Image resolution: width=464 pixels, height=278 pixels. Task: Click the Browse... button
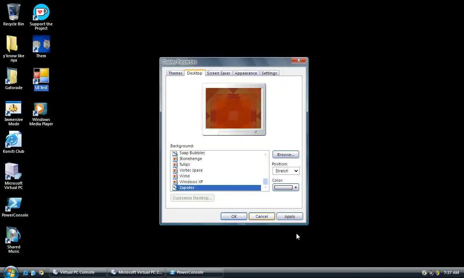(x=286, y=155)
